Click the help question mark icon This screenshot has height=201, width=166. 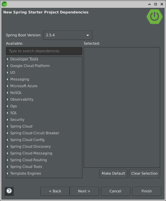point(9,191)
